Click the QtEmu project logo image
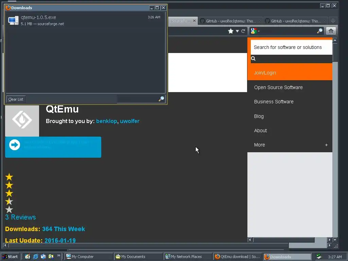The height and width of the screenshot is (261, 348). [22, 121]
